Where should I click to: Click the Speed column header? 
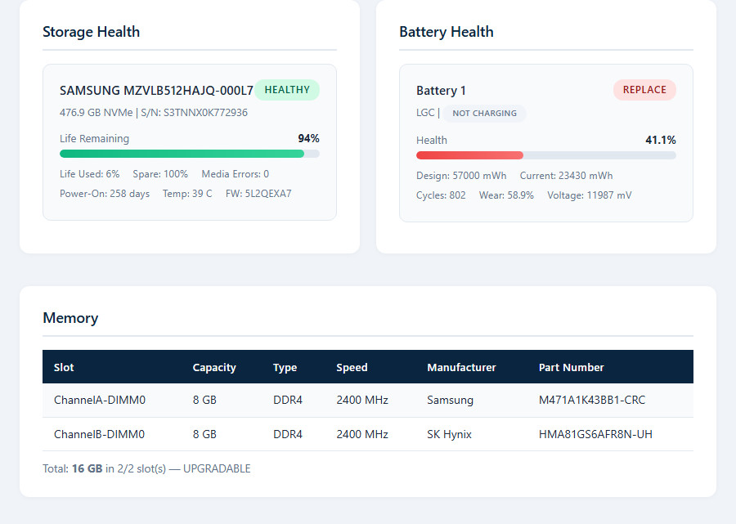[352, 367]
